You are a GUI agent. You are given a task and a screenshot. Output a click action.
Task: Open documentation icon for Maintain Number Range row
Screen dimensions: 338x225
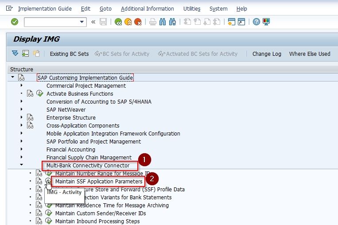tap(39, 173)
